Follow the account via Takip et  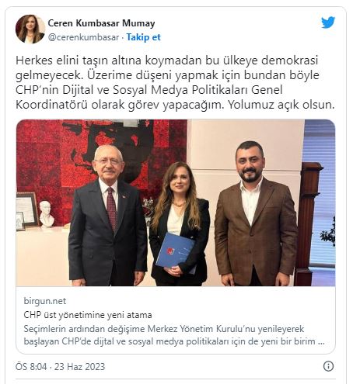click(144, 37)
